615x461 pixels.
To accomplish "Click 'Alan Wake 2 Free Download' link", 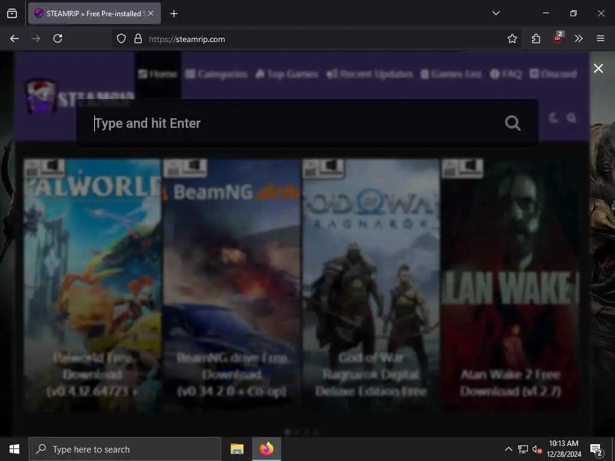I will click(510, 382).
